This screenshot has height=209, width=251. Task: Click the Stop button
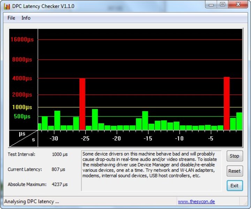(235, 156)
